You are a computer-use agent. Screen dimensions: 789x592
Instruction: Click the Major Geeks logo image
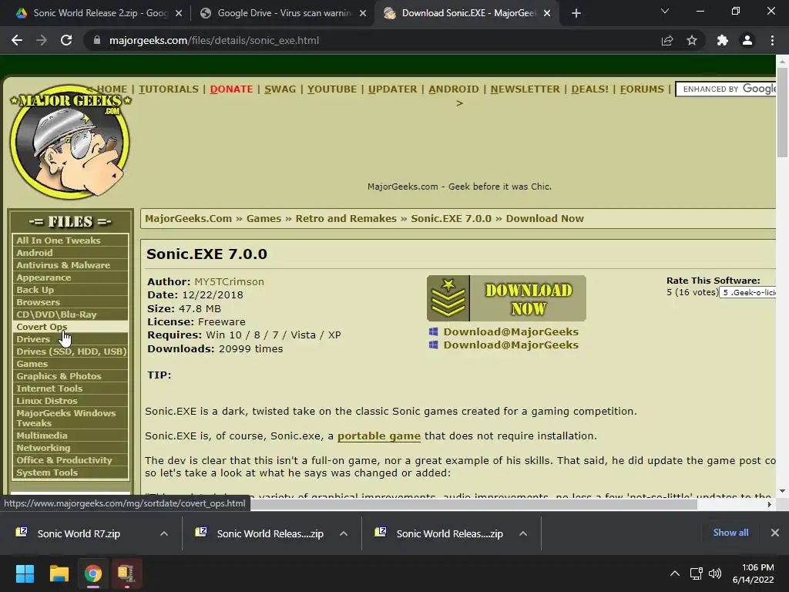point(70,141)
